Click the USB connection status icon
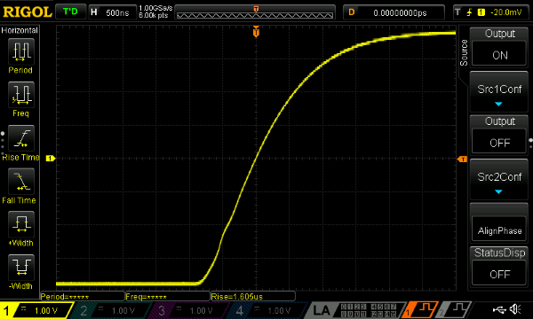This screenshot has height=319, width=533. [499, 309]
